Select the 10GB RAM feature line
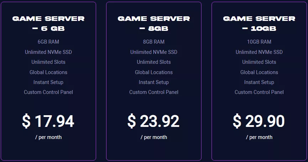 (259, 42)
